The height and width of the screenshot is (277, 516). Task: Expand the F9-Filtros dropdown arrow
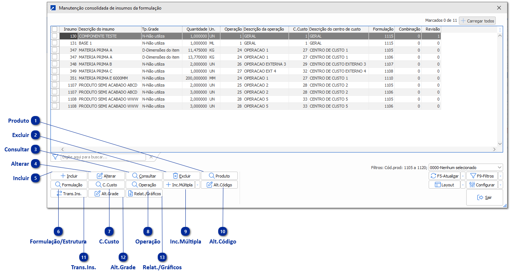501,176
